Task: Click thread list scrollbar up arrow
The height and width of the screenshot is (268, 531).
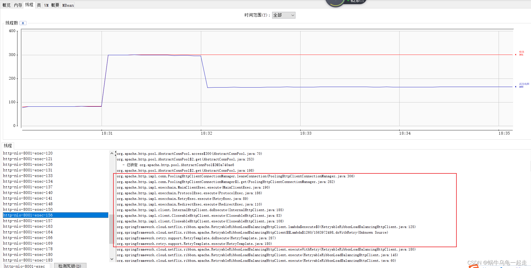Action: [112, 153]
